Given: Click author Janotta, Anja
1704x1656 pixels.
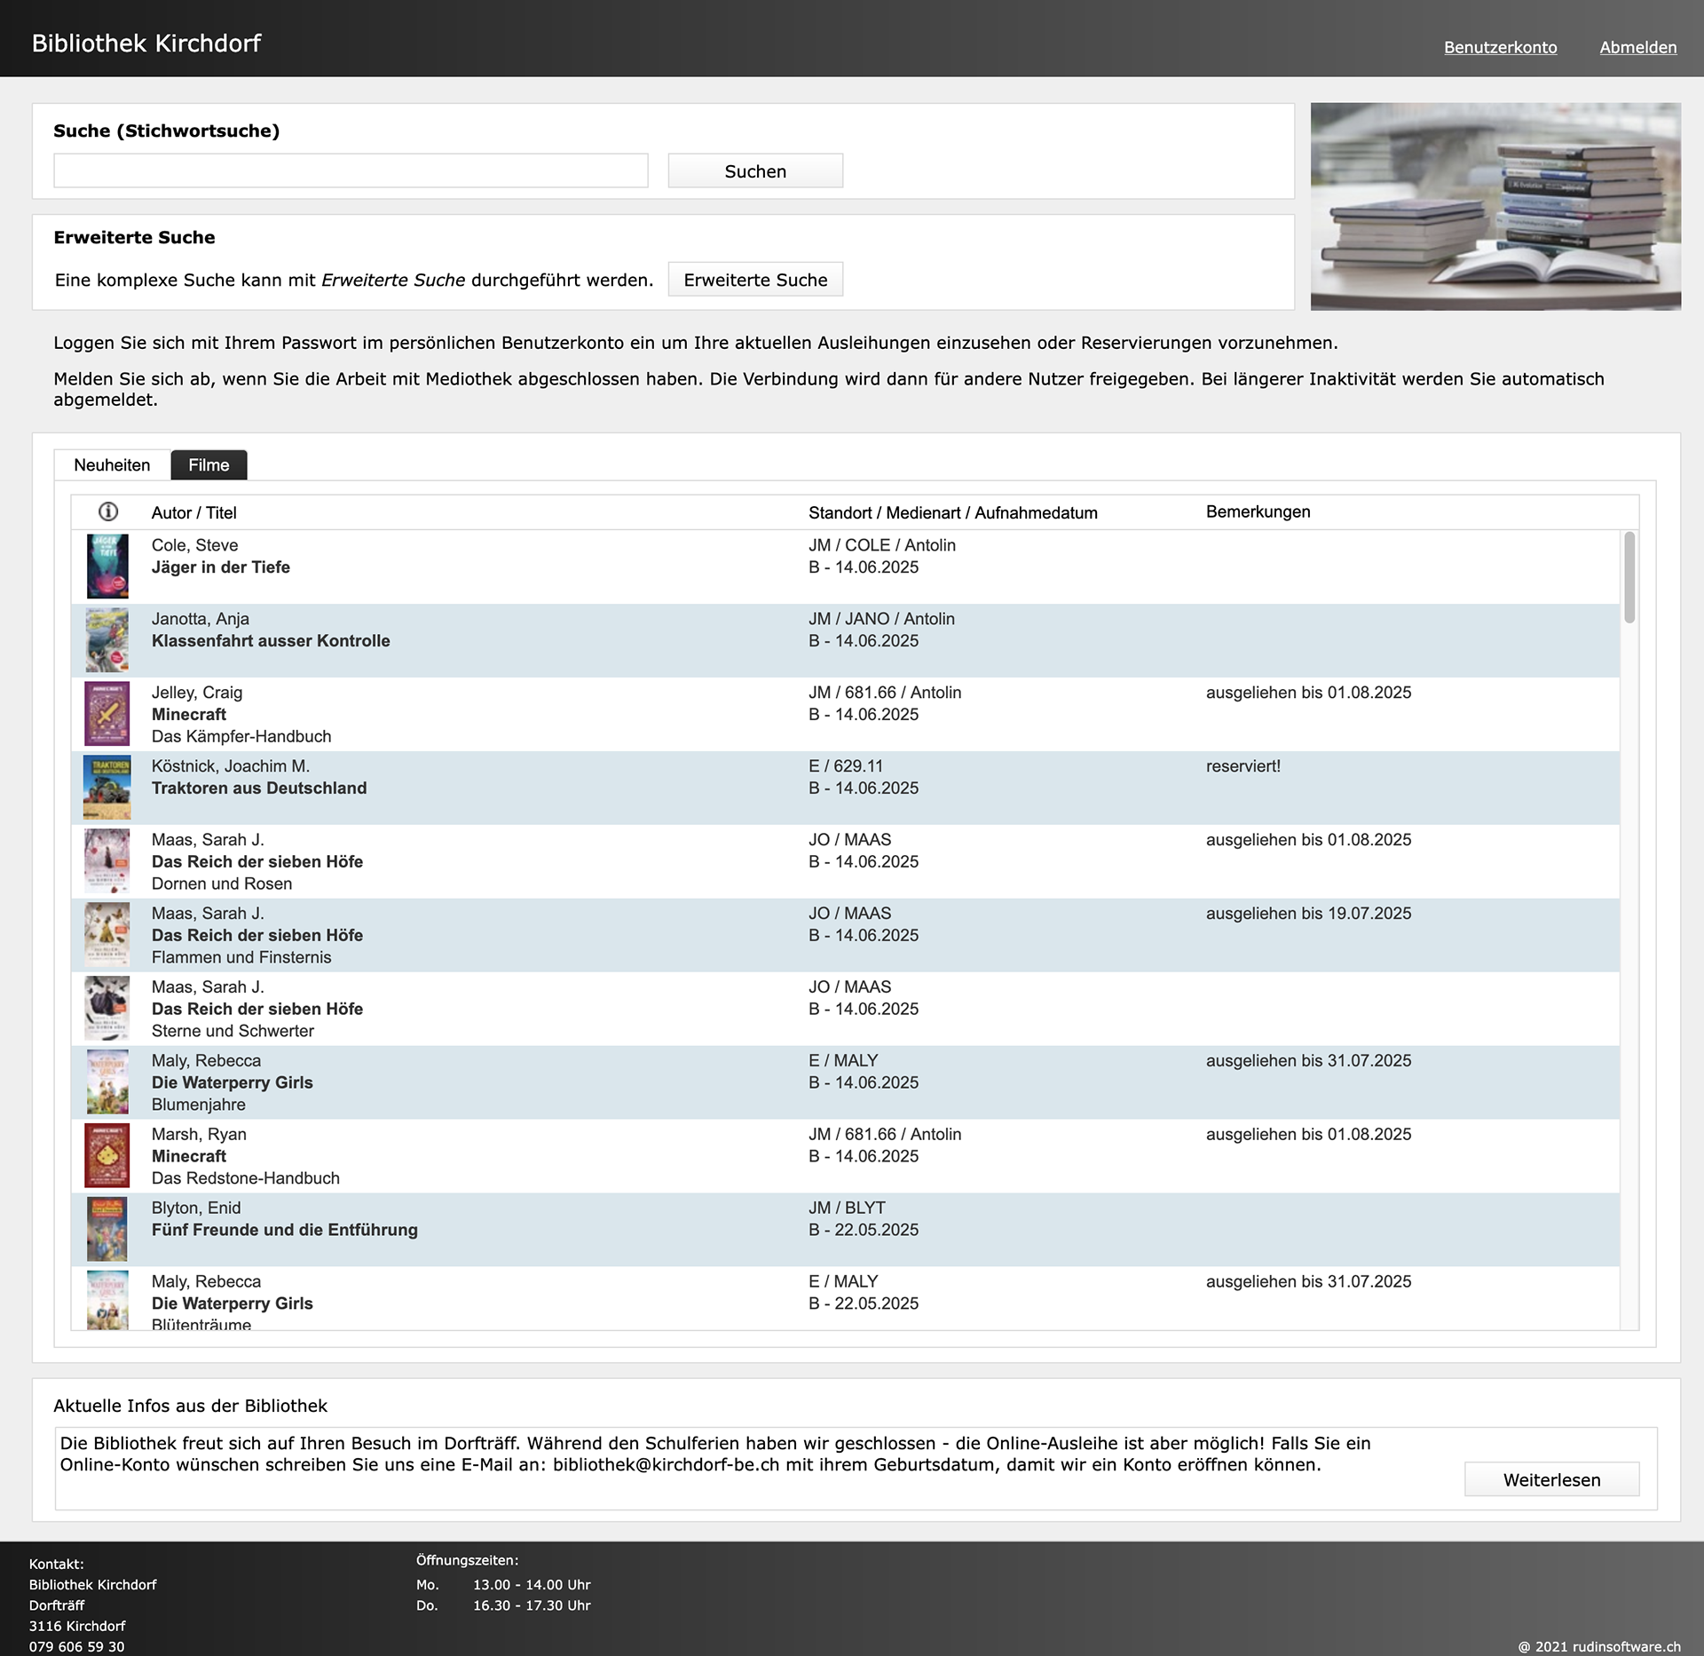Looking at the screenshot, I should pos(200,619).
